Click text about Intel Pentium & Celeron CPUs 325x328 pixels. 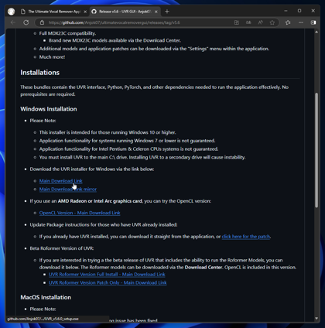click(128, 149)
